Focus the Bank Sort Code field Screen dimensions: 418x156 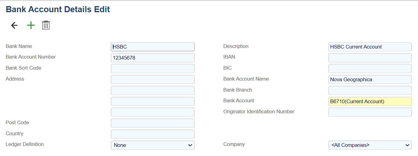click(153, 68)
